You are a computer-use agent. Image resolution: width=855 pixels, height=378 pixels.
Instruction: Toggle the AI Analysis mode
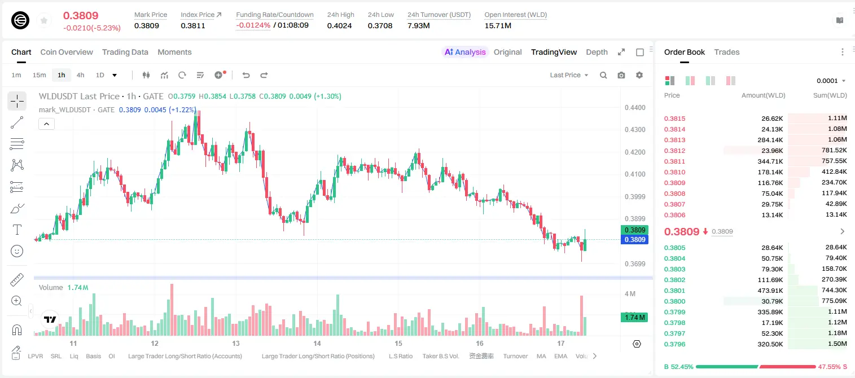point(464,52)
